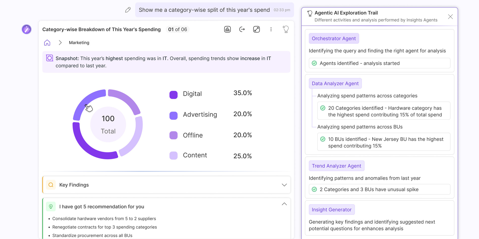Click the Digital 35.0% value
Image resolution: width=479 pixels, height=239 pixels.
tap(243, 93)
